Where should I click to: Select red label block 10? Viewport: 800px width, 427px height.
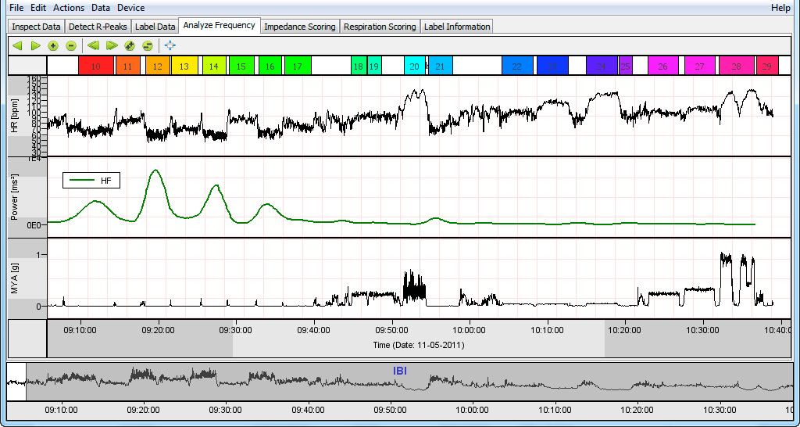pos(96,66)
